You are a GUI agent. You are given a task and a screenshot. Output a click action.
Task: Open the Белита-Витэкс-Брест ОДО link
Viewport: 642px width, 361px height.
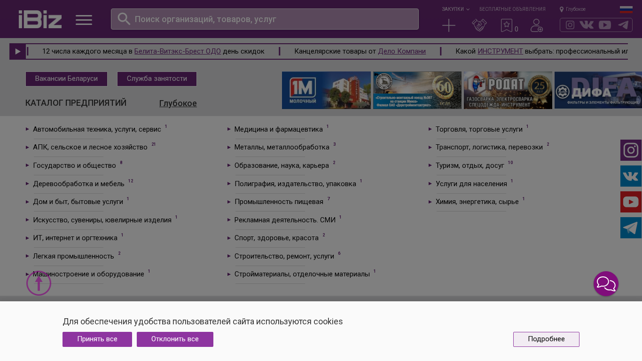tap(178, 51)
